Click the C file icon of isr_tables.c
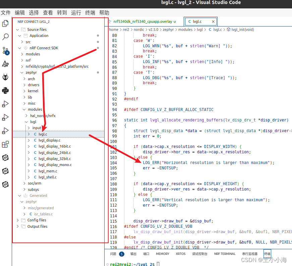 pos(31,214)
